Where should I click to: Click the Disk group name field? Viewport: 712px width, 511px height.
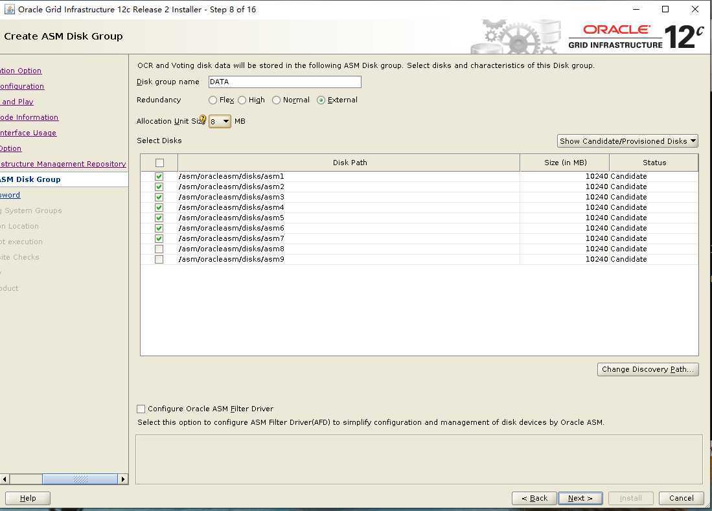tap(284, 82)
